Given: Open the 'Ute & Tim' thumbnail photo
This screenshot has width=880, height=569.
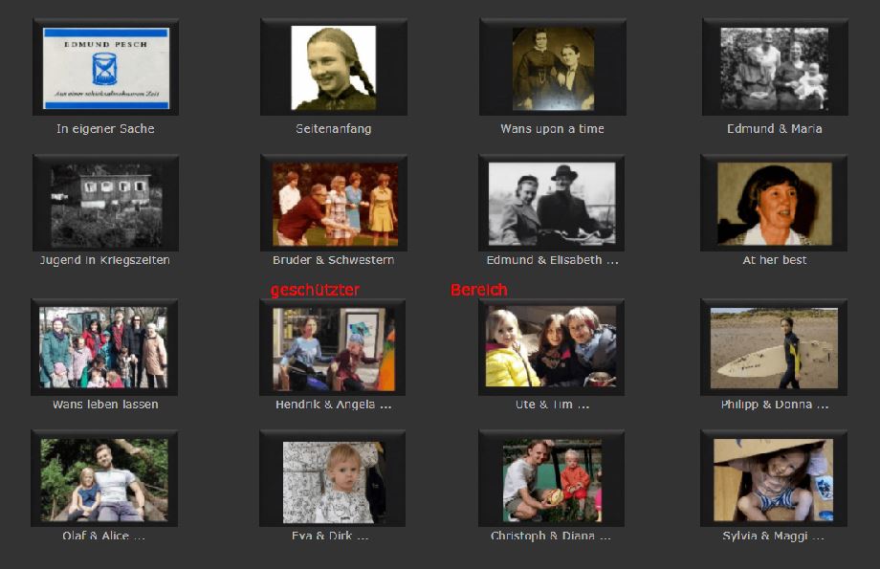Looking at the screenshot, I should (551, 346).
